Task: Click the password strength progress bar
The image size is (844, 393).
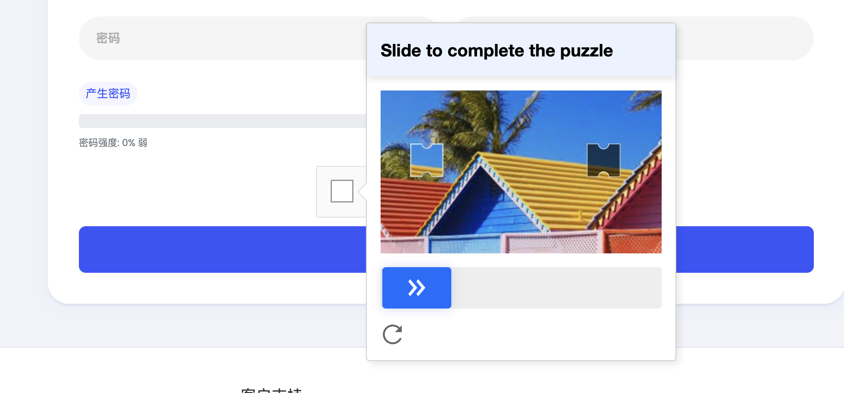Action: point(222,121)
